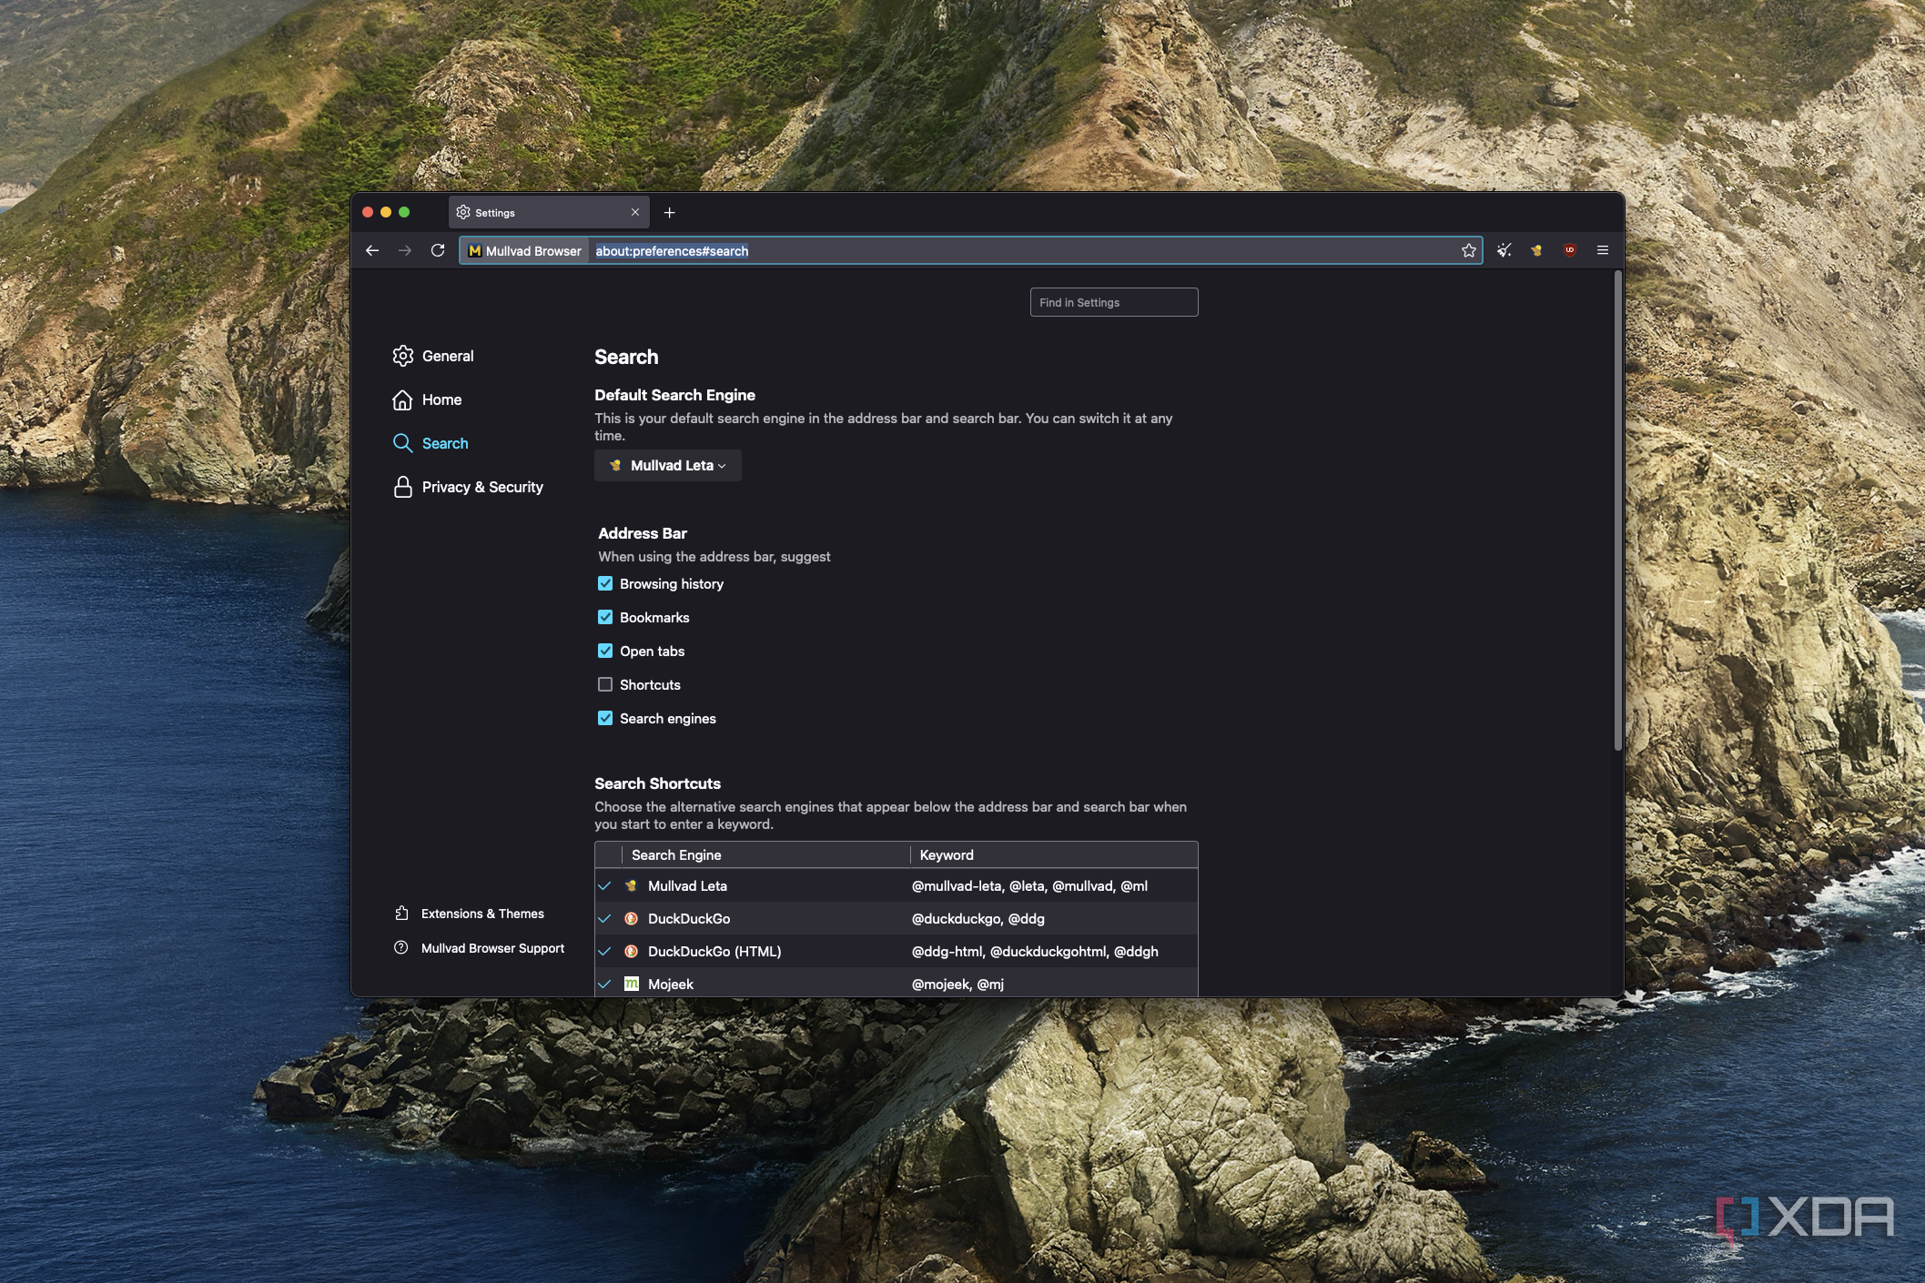Viewport: 1925px width, 1283px height.
Task: Click the Search magnifier icon in sidebar
Action: point(402,443)
